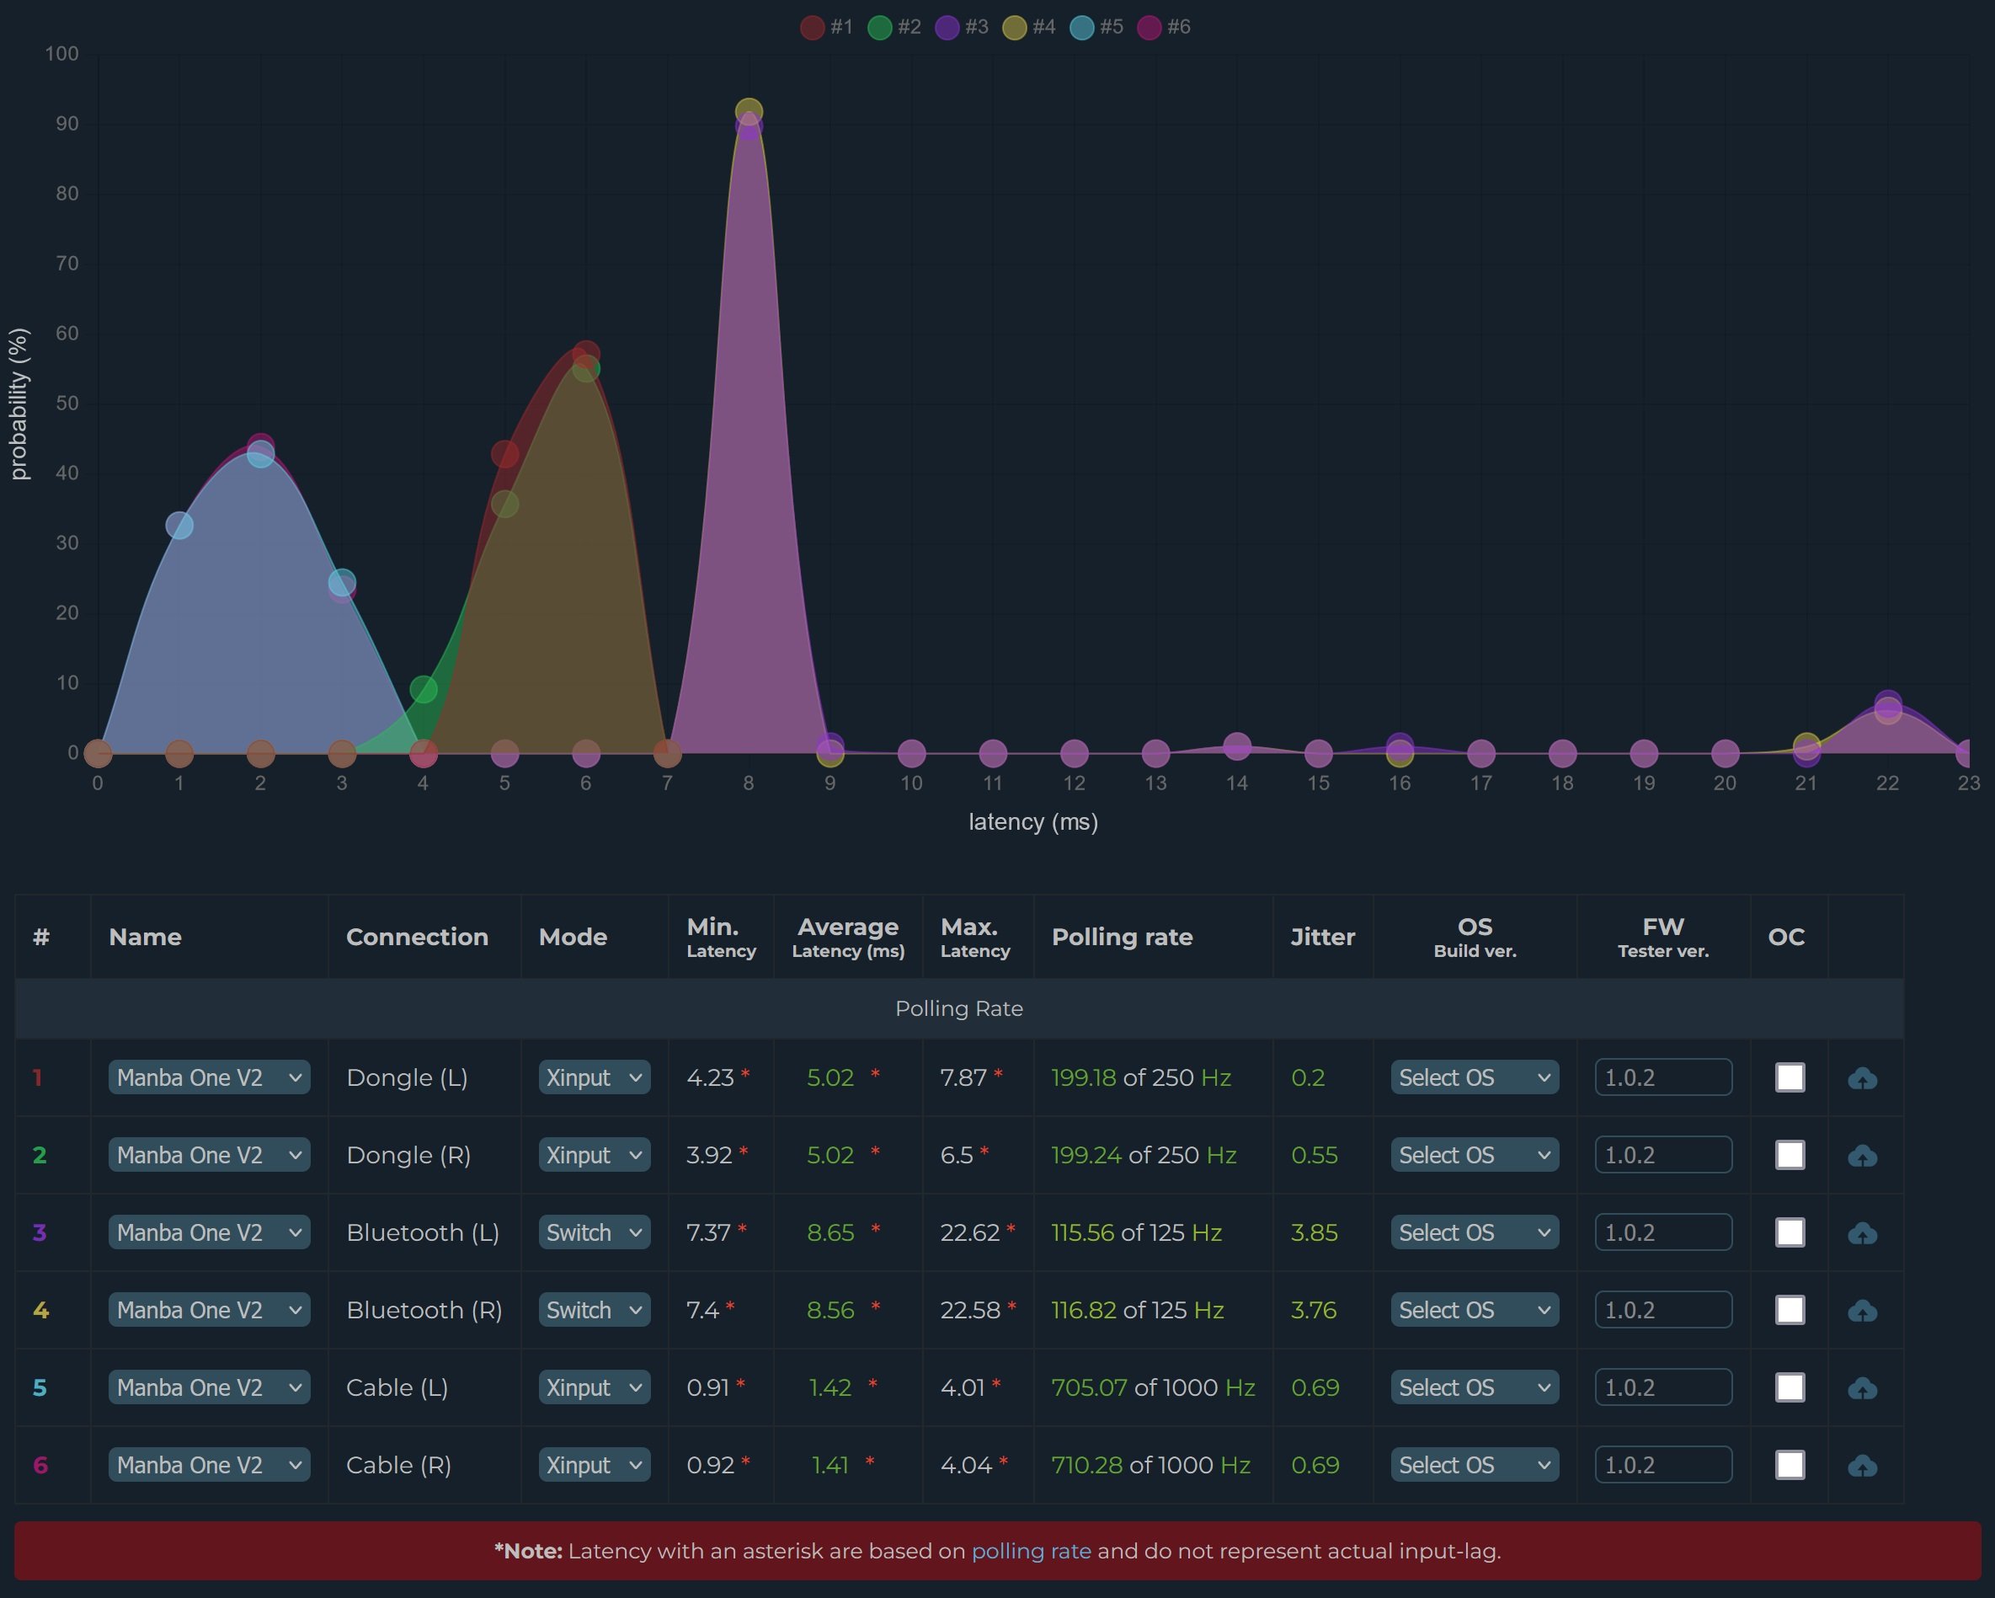The height and width of the screenshot is (1598, 1995).
Task: Toggle chart legend series #6
Action: point(1164,27)
